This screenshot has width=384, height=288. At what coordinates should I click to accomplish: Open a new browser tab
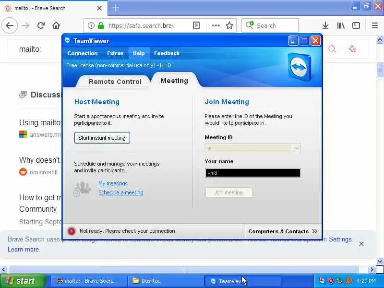(116, 8)
